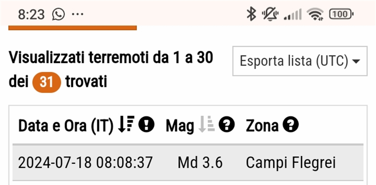Open the Esporta lista (UTC) dropdown
The height and width of the screenshot is (185, 376).
300,61
